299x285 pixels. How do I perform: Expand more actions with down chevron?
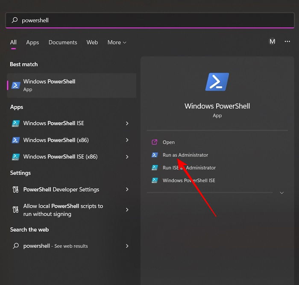[281, 193]
